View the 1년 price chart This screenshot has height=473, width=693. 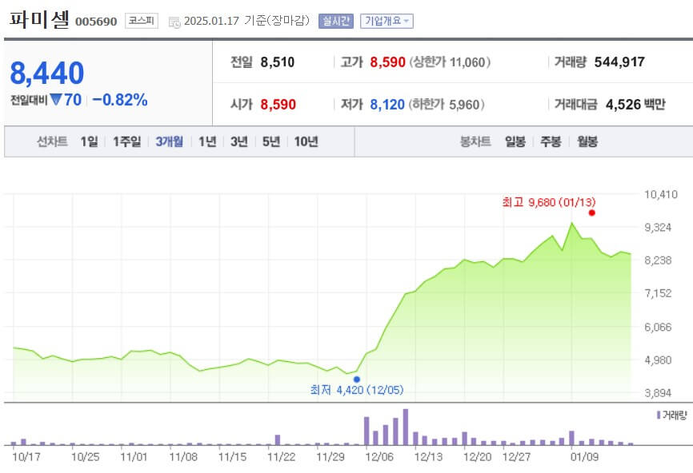pos(205,141)
